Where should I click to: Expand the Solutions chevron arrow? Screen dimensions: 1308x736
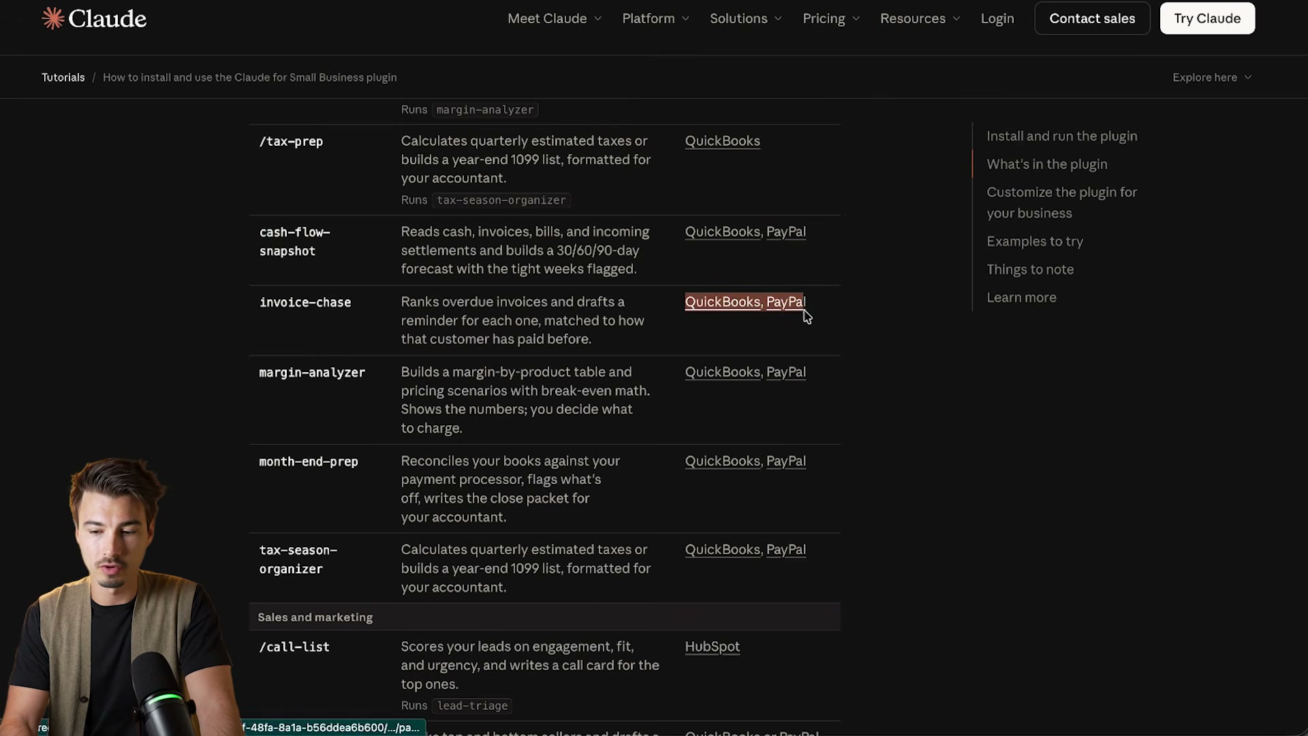[x=778, y=18]
